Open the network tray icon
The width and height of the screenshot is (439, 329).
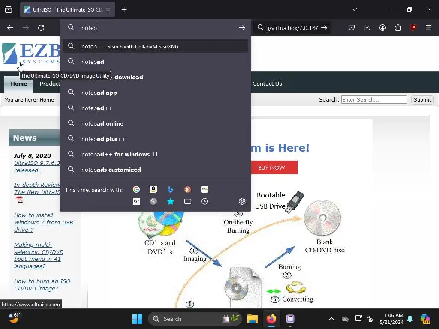[x=359, y=319]
